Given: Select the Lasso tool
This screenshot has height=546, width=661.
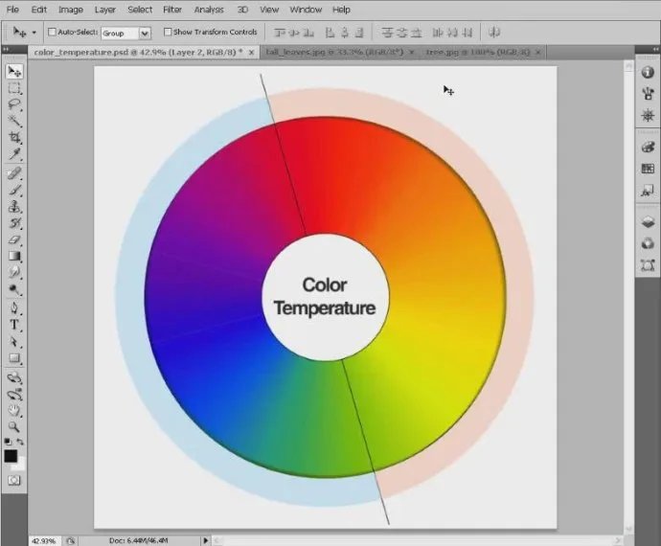Looking at the screenshot, I should click(14, 103).
